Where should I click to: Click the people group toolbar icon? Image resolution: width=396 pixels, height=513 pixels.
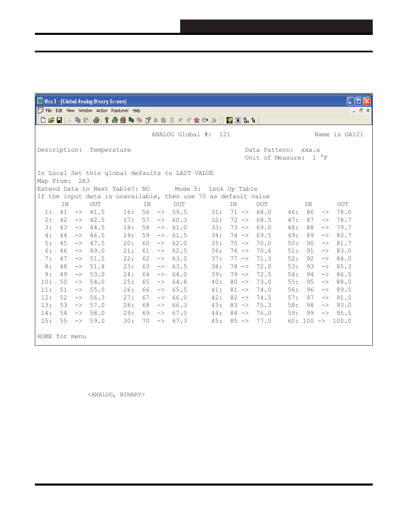[x=246, y=120]
